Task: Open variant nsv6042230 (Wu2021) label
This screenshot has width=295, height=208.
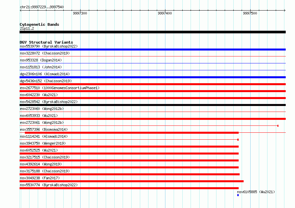Action: click(x=39, y=95)
